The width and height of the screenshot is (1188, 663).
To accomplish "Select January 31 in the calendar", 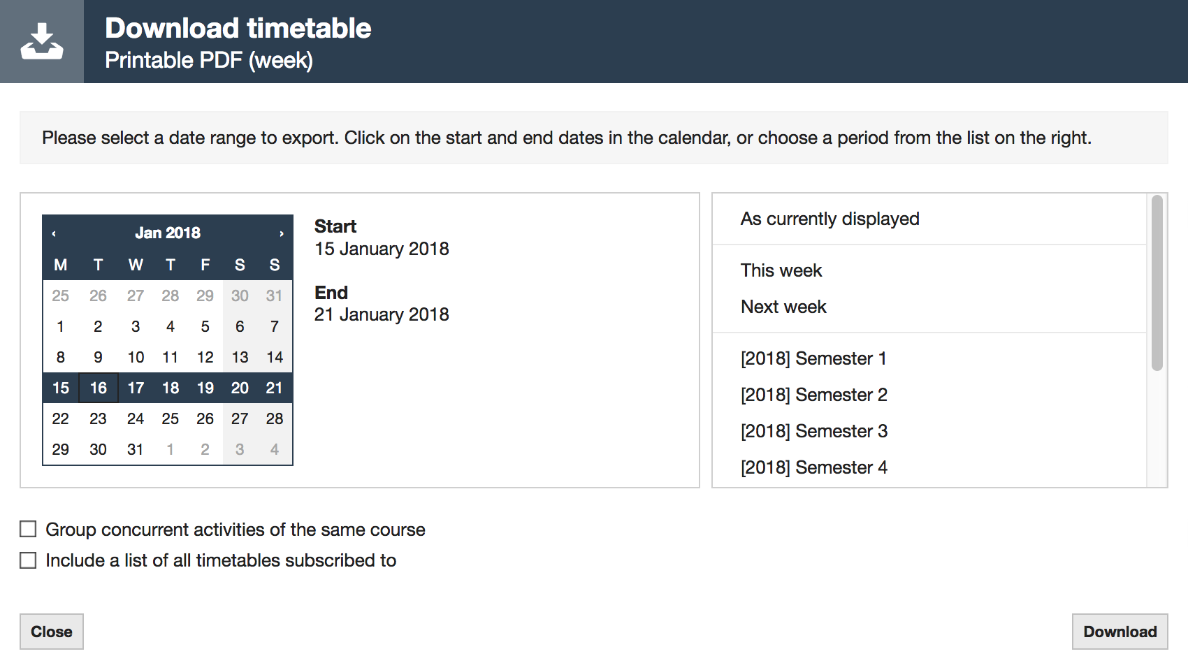I will point(135,449).
